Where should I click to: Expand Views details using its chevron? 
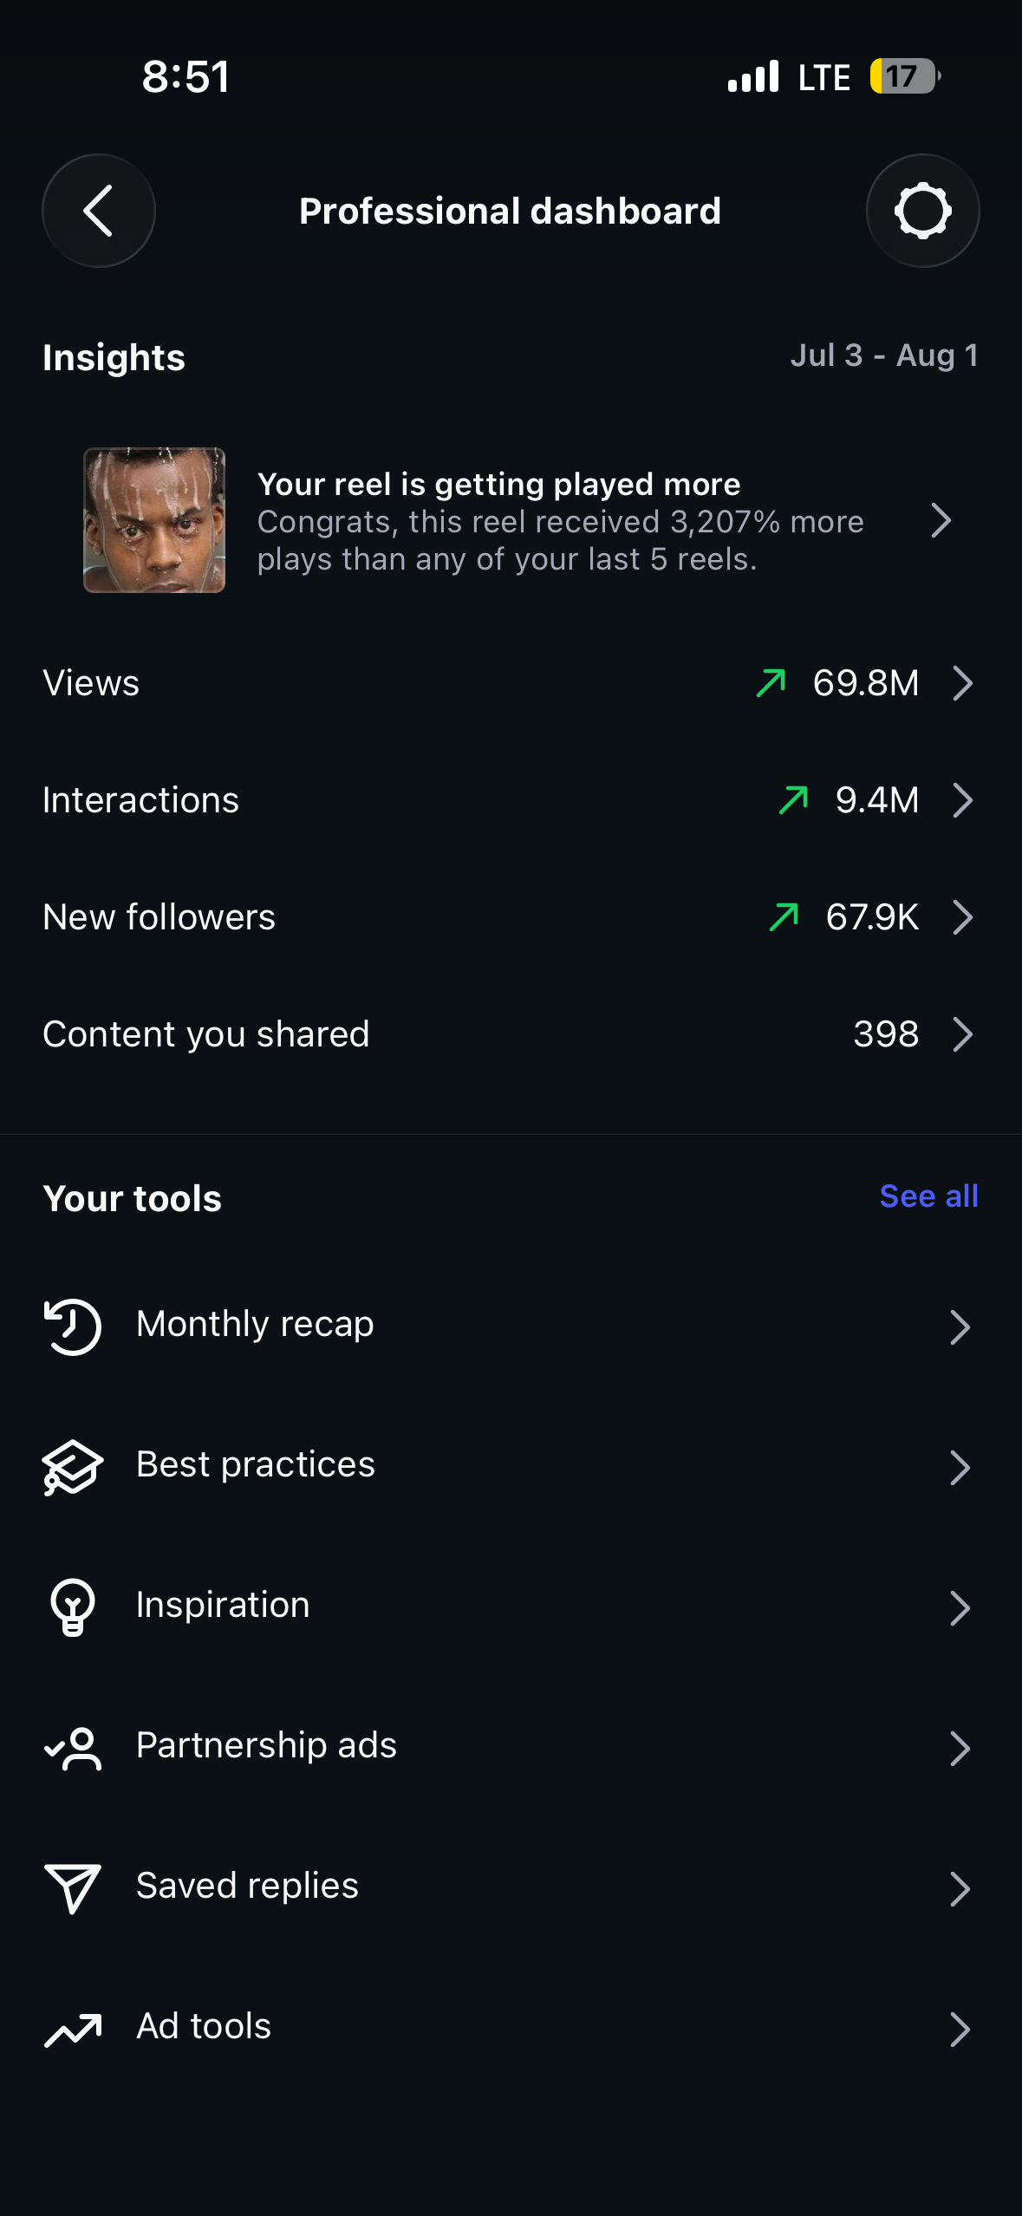pos(962,683)
